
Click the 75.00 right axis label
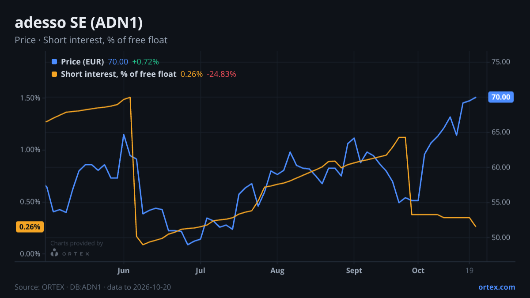pyautogui.click(x=501, y=62)
